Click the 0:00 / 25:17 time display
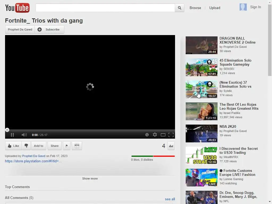The width and height of the screenshot is (272, 204). [x=40, y=135]
